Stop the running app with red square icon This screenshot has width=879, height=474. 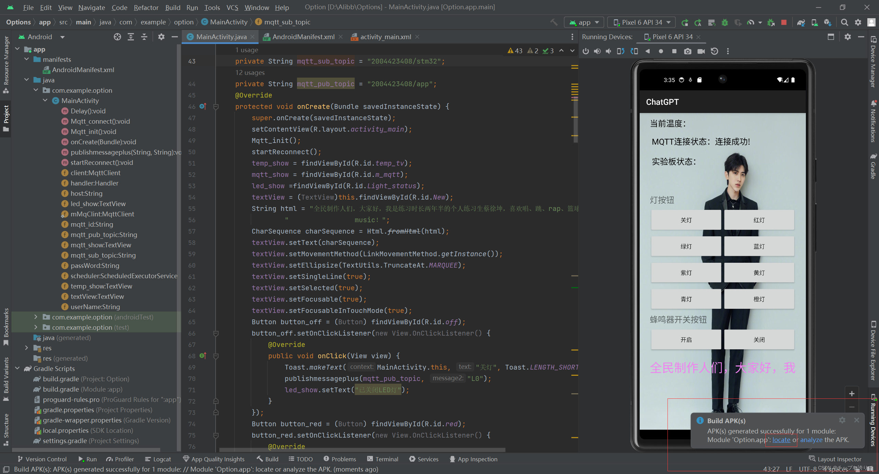click(783, 22)
